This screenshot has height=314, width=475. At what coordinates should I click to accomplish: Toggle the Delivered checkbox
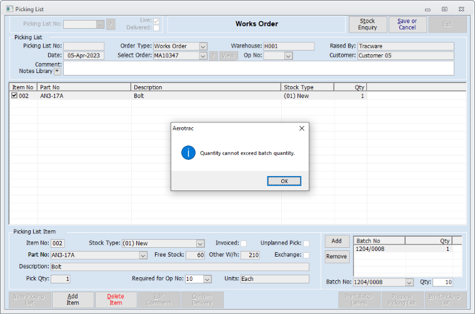[156, 28]
